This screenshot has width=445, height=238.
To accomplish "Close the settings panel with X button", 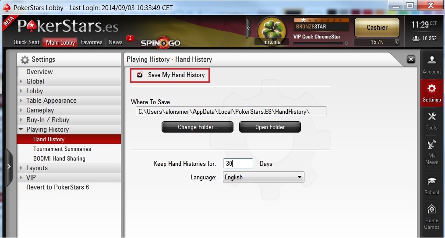I will [x=411, y=59].
